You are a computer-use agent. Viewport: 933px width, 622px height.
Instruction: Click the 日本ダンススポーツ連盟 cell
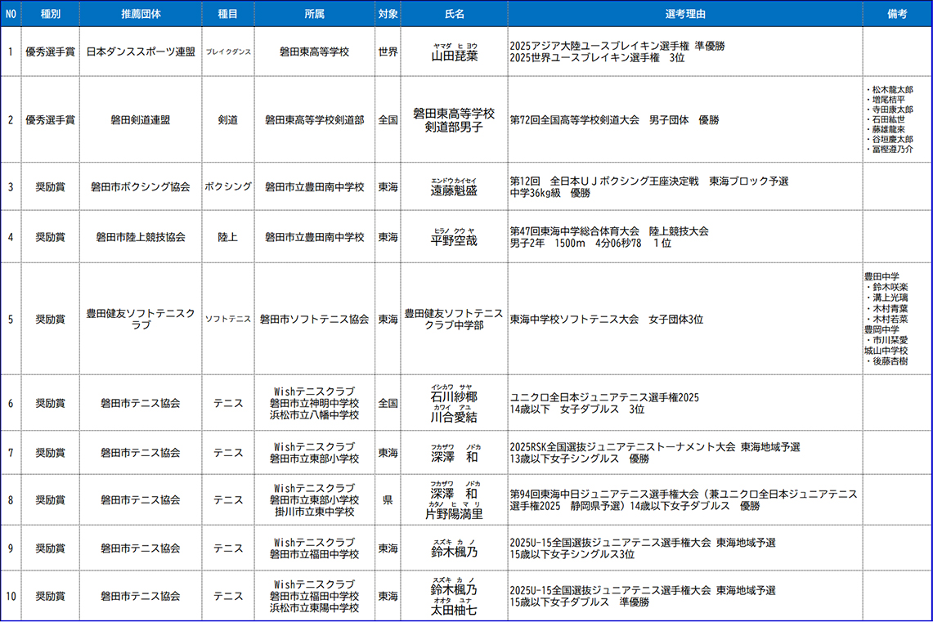pos(140,51)
